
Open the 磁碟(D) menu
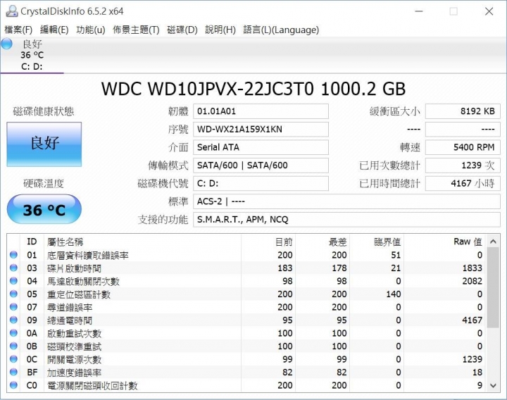tap(182, 30)
